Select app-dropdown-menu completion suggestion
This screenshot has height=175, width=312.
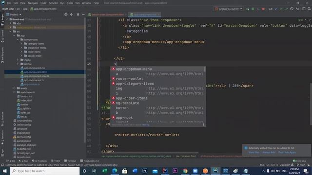(157, 69)
